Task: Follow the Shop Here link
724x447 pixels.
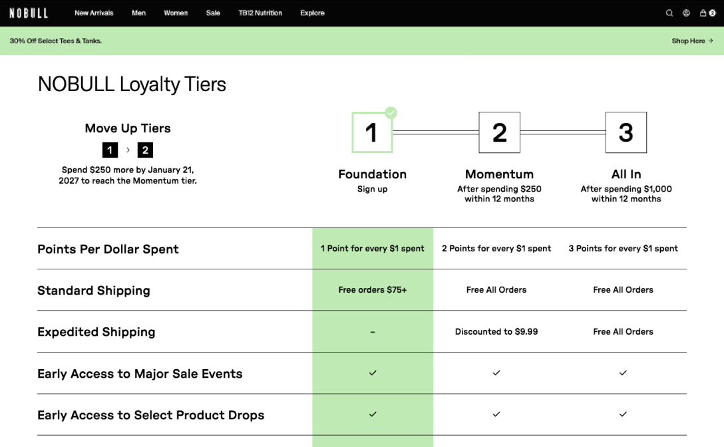Action: (692, 41)
